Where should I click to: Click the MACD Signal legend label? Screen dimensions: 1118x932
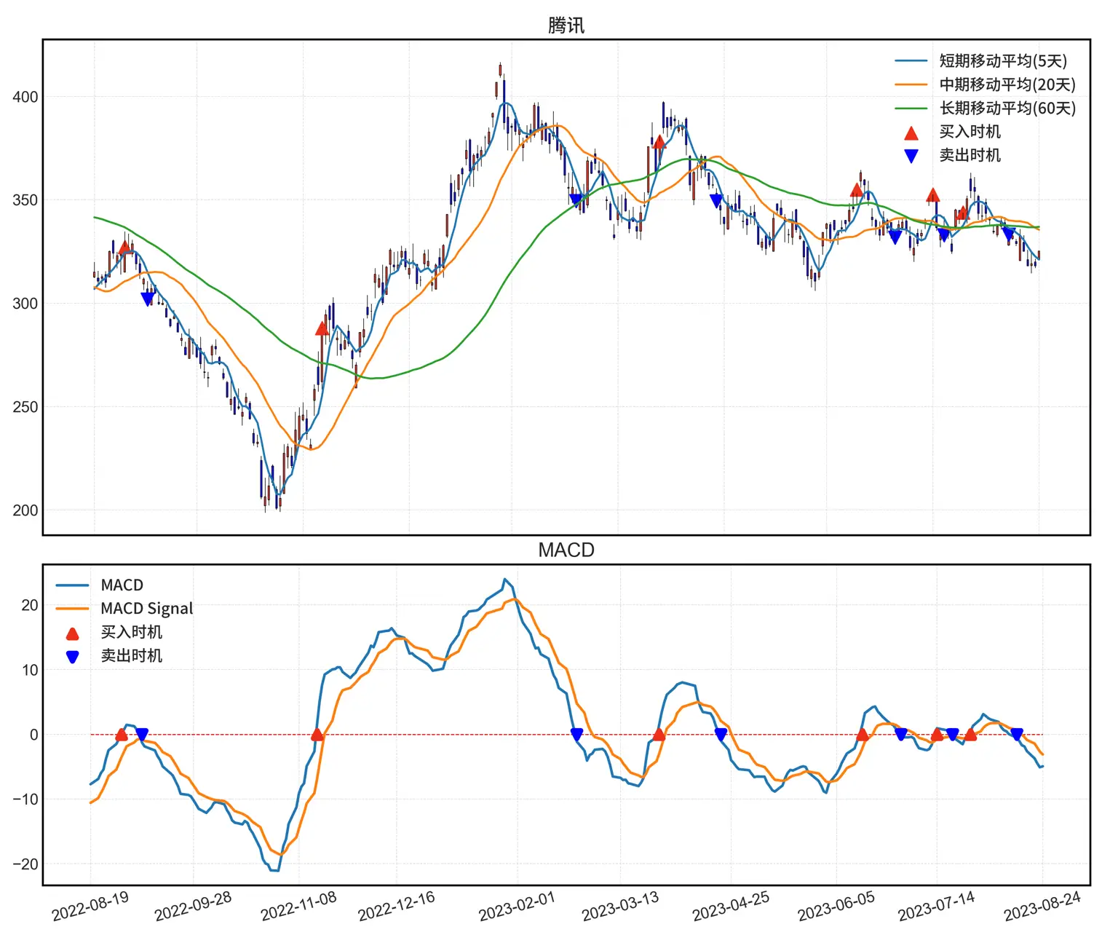pos(147,609)
